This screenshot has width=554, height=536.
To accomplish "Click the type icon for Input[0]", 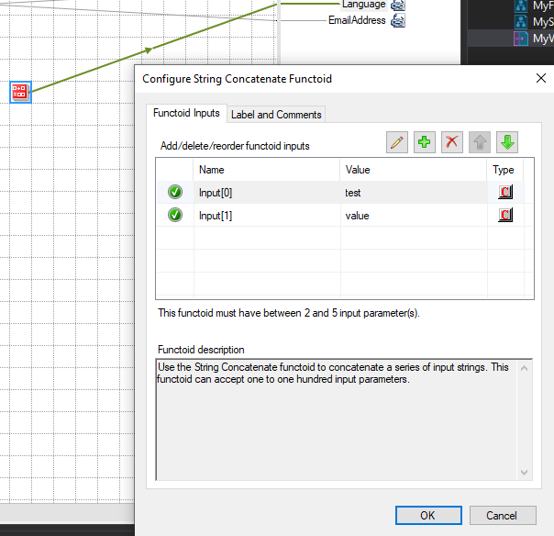I will tap(504, 192).
